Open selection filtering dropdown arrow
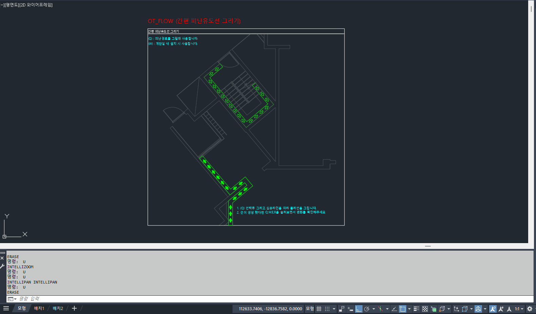 (472, 309)
